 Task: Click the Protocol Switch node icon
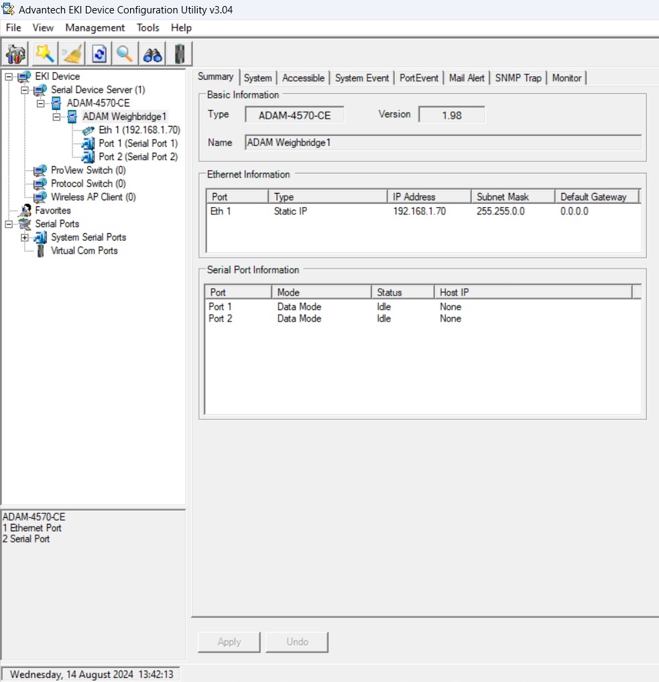tap(40, 184)
